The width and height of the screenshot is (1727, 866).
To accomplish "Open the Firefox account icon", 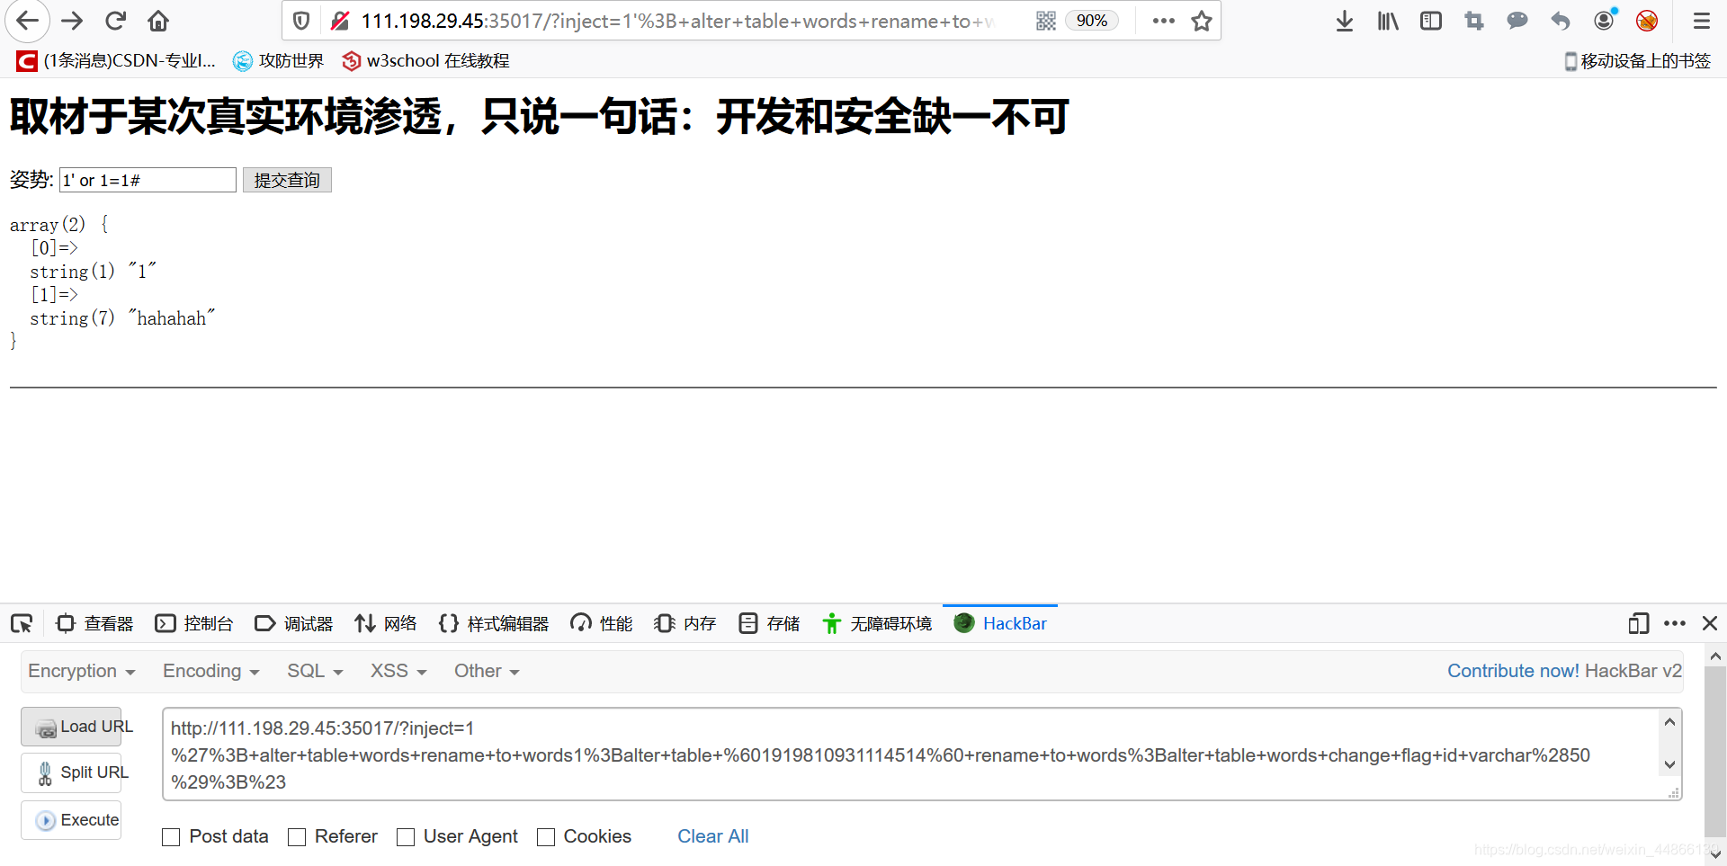I will pyautogui.click(x=1604, y=21).
